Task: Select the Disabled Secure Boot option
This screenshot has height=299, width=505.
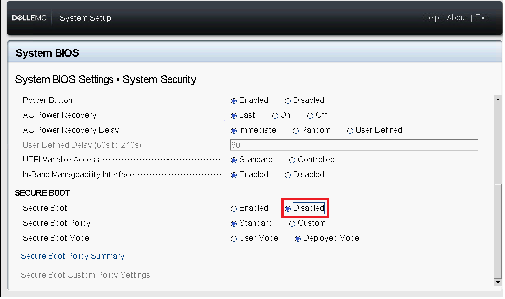Action: pos(288,208)
